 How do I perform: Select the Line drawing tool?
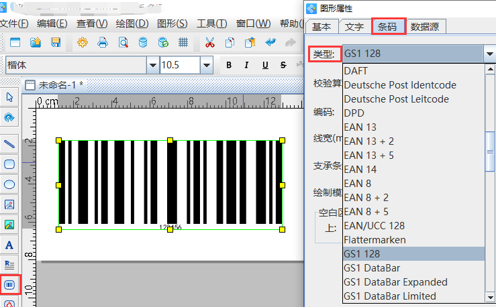click(x=9, y=144)
